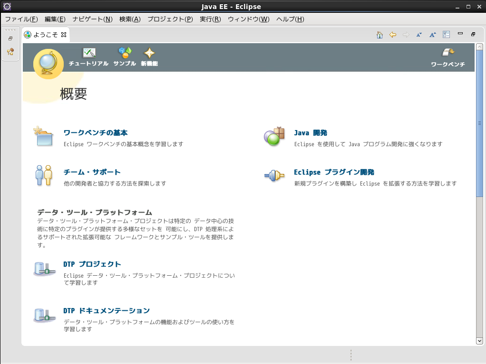Viewport: 486px width, 364px height.
Task: Click the vertical scrollbar thumb
Action: click(479, 123)
